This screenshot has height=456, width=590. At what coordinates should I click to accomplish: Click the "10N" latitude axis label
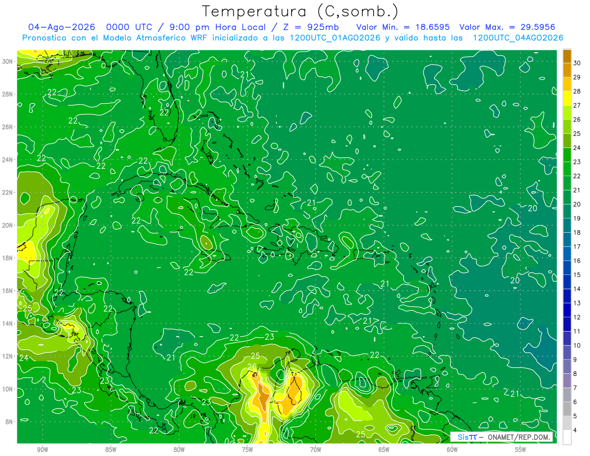coord(8,389)
